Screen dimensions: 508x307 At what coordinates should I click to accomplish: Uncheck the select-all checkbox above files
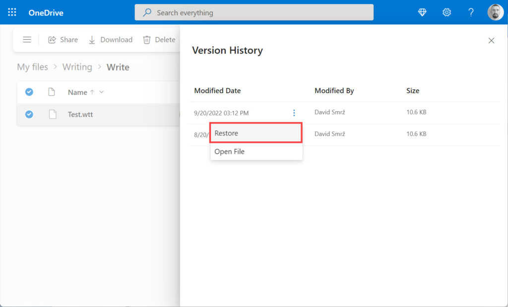pos(29,92)
